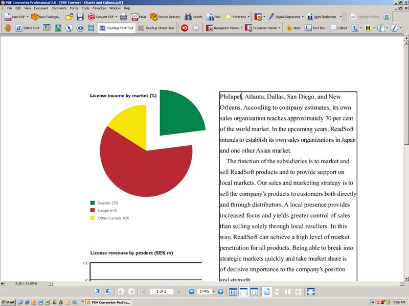Click the Secure Delivery button
409x306 pixels.
[165, 17]
